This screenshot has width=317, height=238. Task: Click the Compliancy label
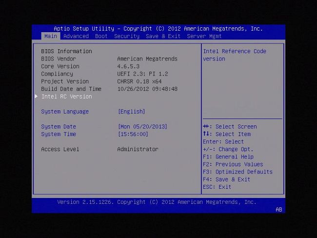(x=57, y=74)
